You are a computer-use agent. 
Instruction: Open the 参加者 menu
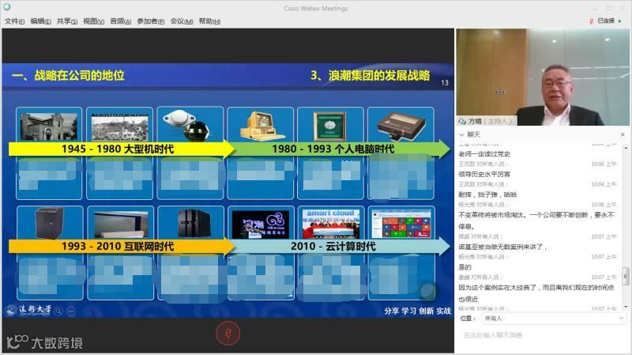(x=150, y=21)
